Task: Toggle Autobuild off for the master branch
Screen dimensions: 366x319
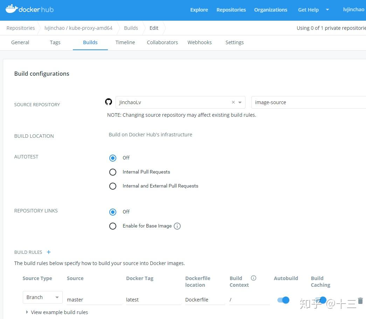Action: 283,300
